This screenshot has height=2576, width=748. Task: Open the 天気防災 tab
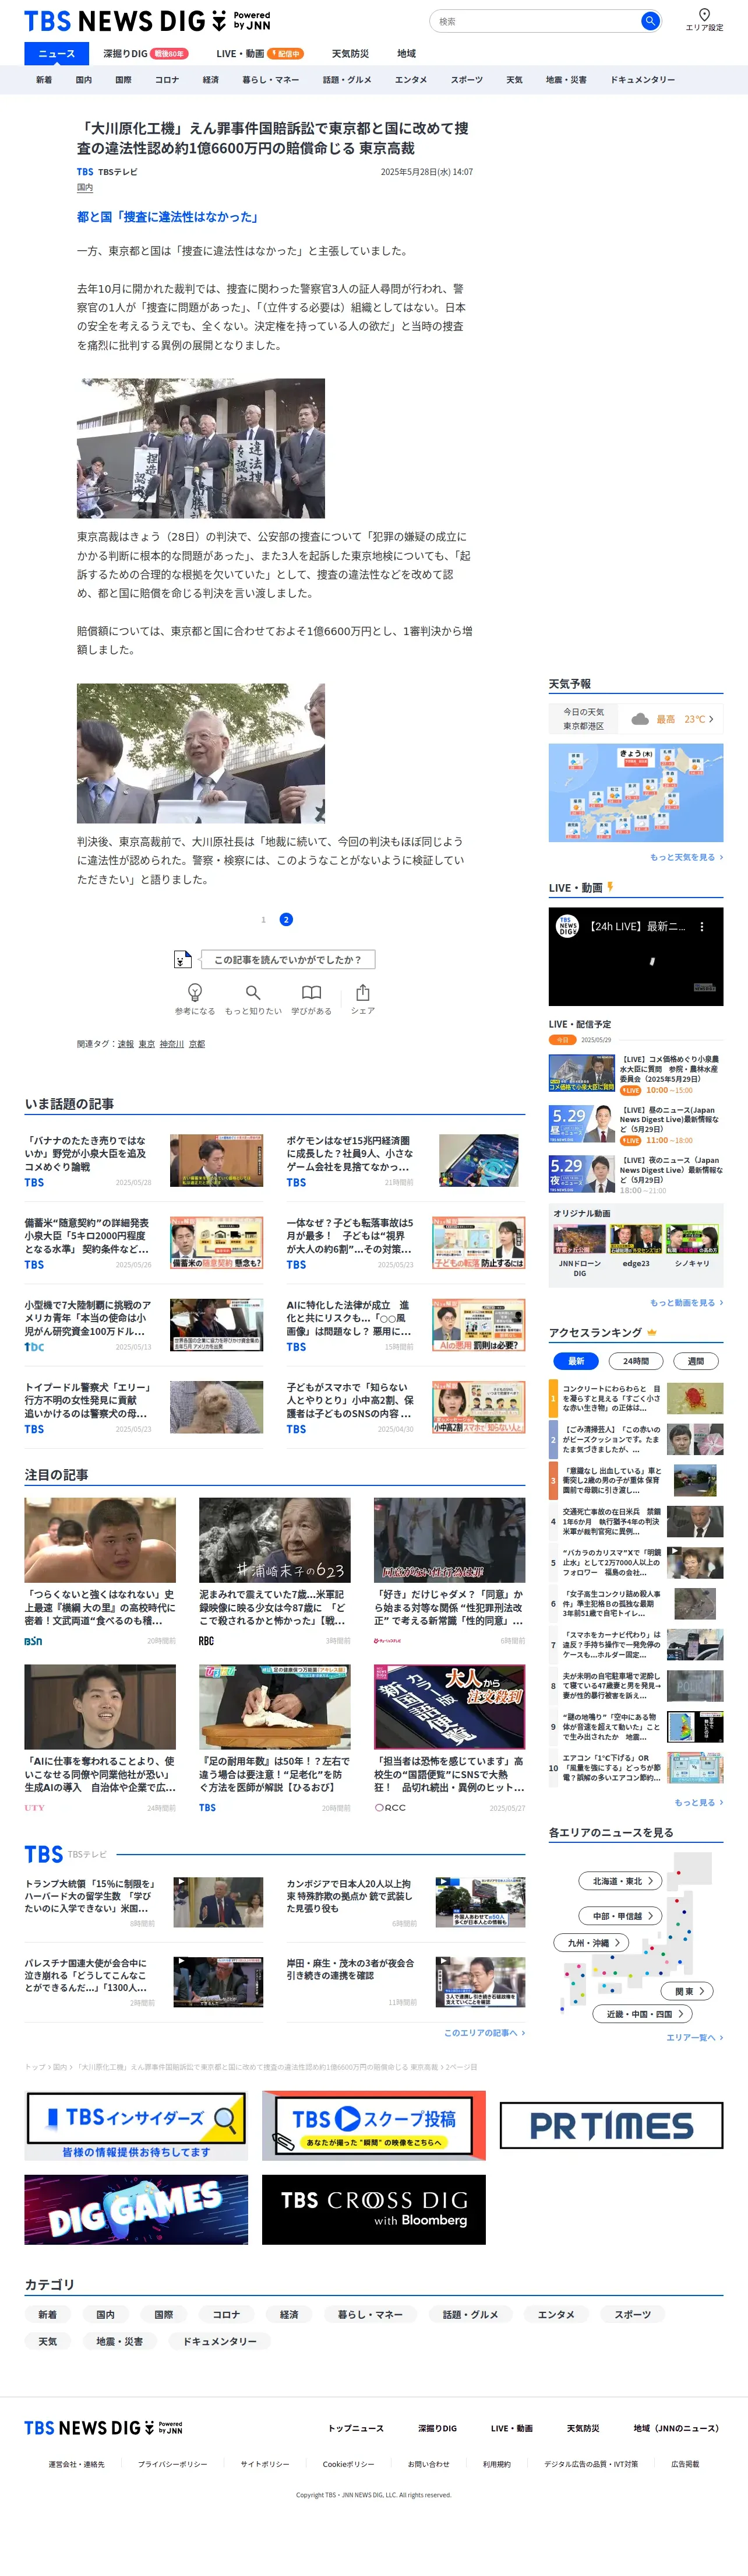coord(350,54)
